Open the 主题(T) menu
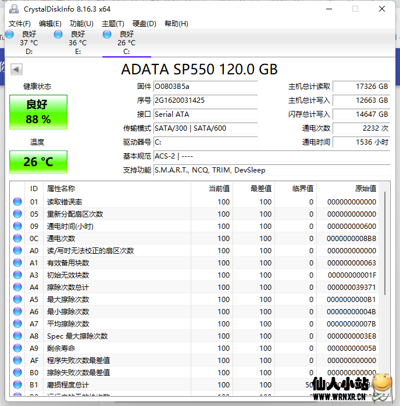Screen dimensions: 400x406 click(113, 24)
